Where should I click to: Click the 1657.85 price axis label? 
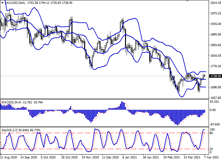click(x=216, y=98)
